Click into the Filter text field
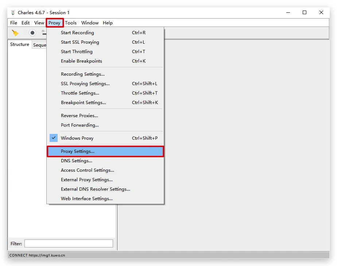This screenshot has width=337, height=266. (x=69, y=243)
